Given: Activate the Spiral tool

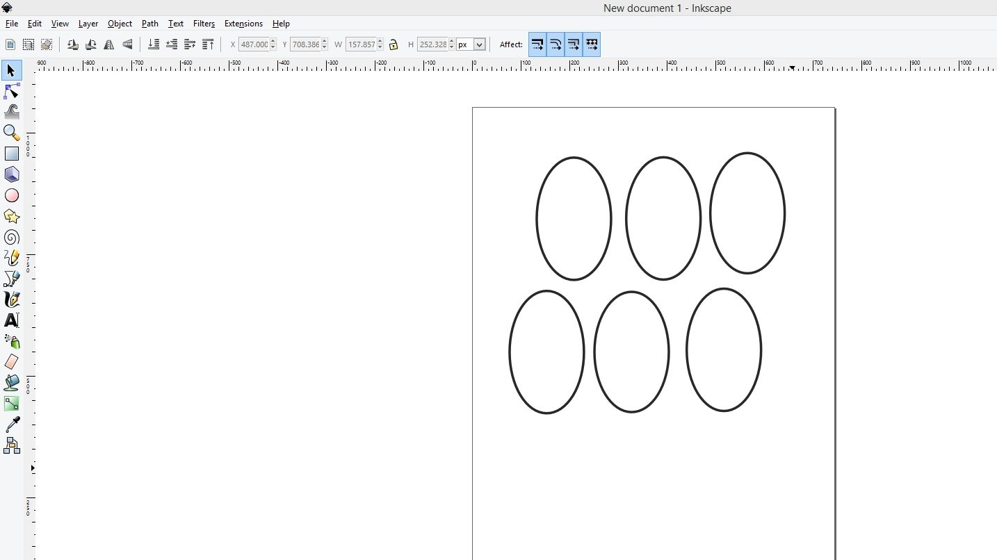Looking at the screenshot, I should [x=12, y=237].
